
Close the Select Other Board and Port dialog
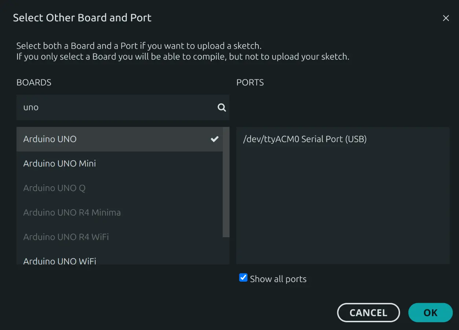[x=446, y=18]
